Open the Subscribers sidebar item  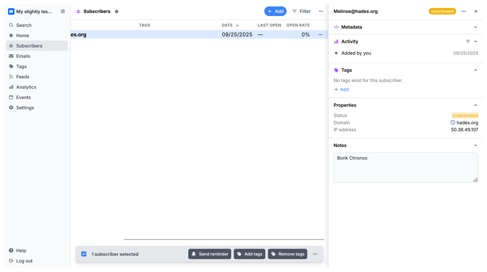click(37, 46)
